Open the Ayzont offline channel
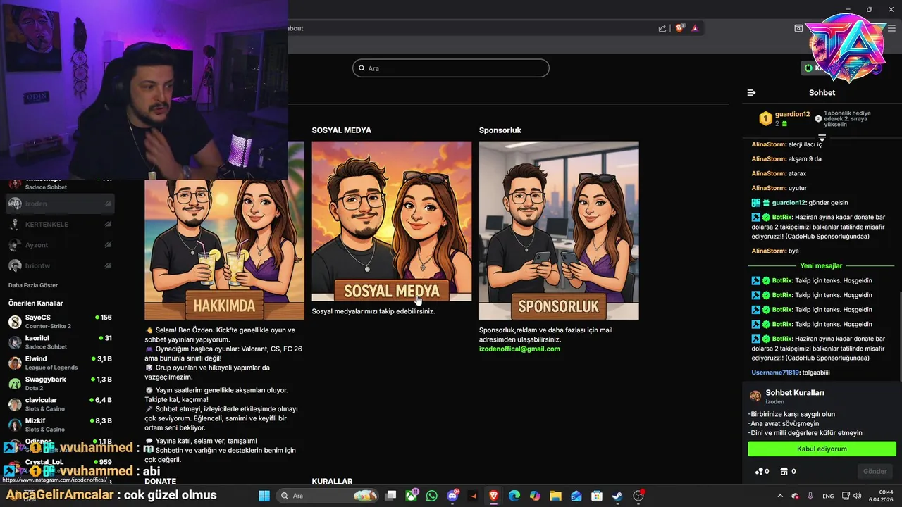The width and height of the screenshot is (902, 507). tap(60, 244)
